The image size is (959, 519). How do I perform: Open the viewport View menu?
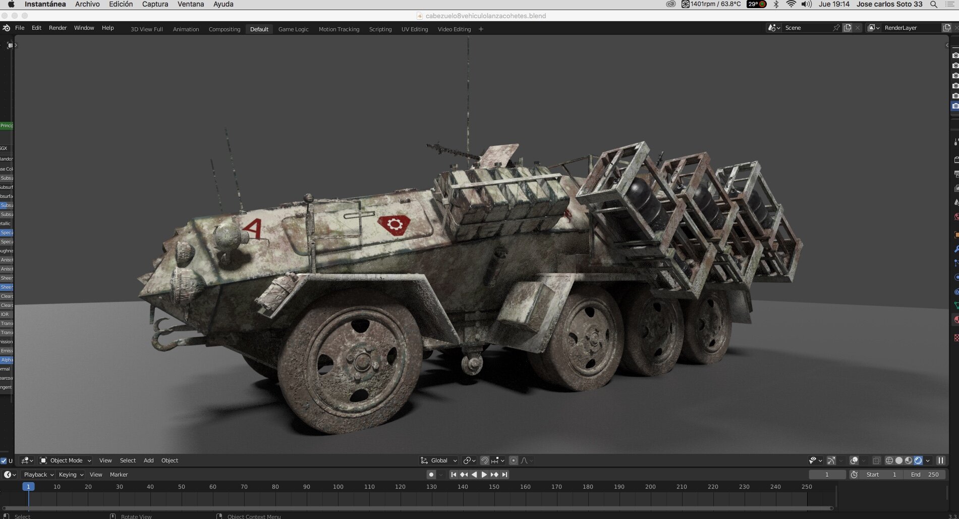105,460
